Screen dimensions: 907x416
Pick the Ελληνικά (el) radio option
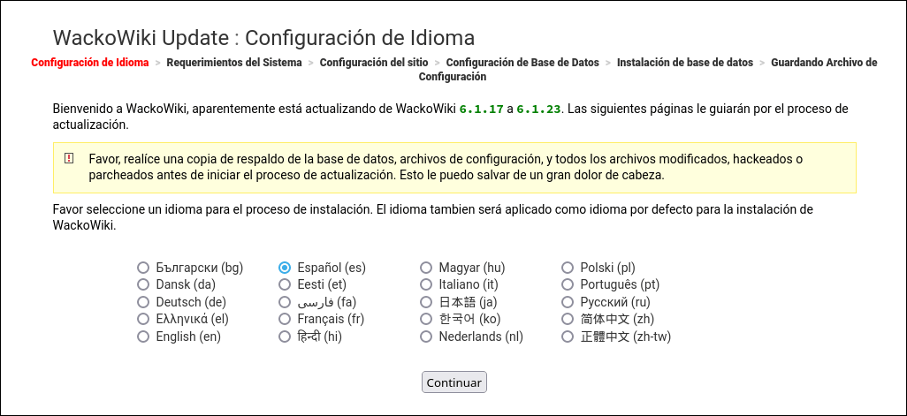143,319
